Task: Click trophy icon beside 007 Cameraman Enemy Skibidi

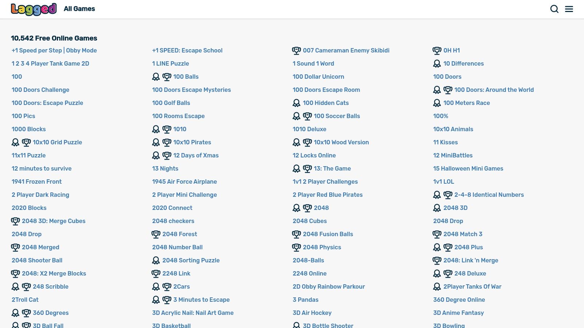Action: (296, 51)
